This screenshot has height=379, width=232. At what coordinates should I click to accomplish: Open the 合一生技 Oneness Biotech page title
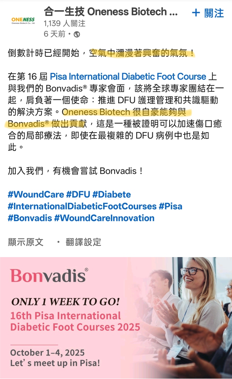[110, 12]
